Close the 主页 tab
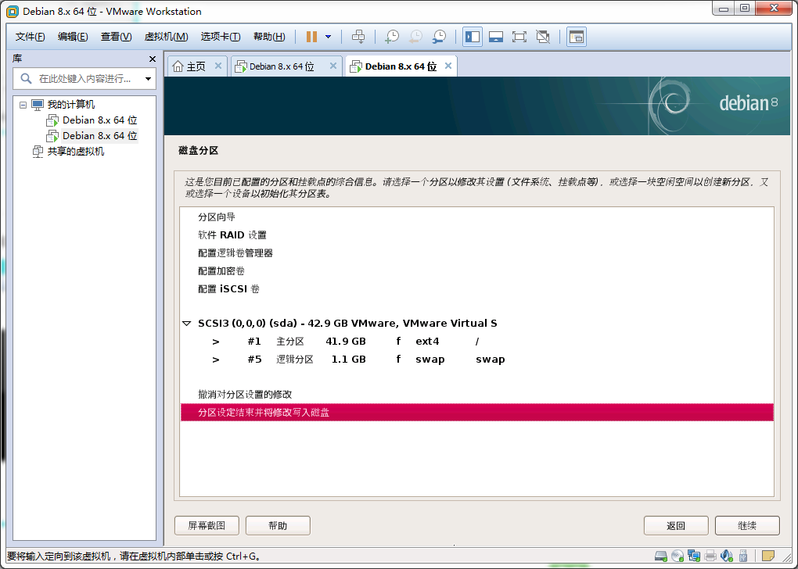This screenshot has height=569, width=798. coord(217,66)
